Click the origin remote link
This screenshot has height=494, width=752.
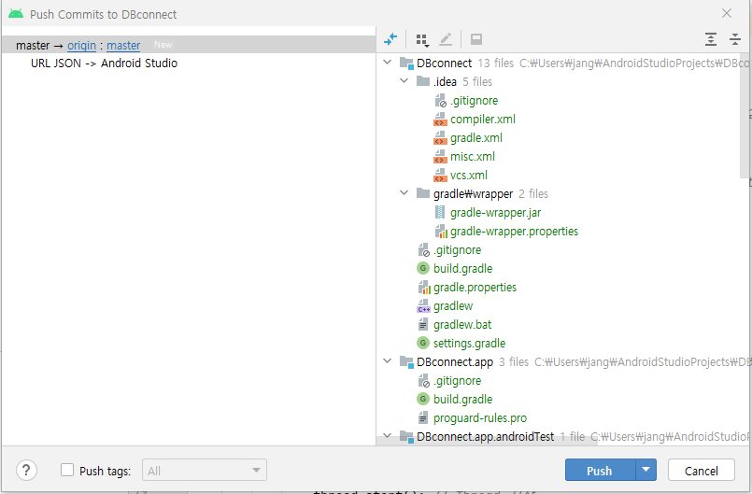(81, 46)
